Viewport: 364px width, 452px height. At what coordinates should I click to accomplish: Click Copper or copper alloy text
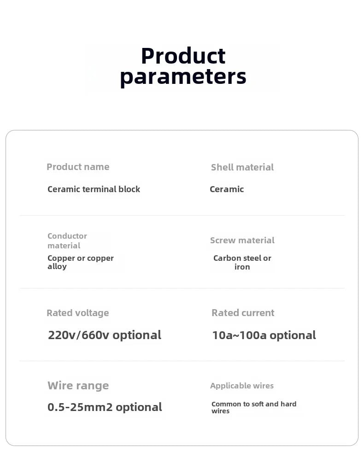[x=81, y=262]
